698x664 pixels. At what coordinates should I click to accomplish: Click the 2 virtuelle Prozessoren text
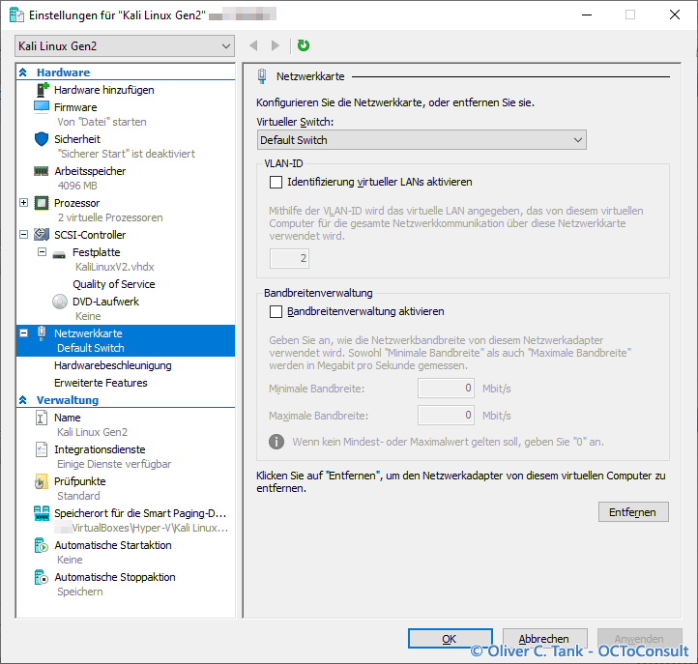[x=110, y=217]
